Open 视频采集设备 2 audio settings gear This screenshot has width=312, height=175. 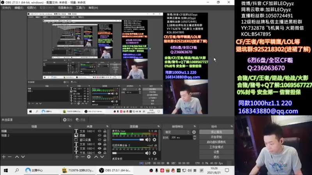point(154,153)
